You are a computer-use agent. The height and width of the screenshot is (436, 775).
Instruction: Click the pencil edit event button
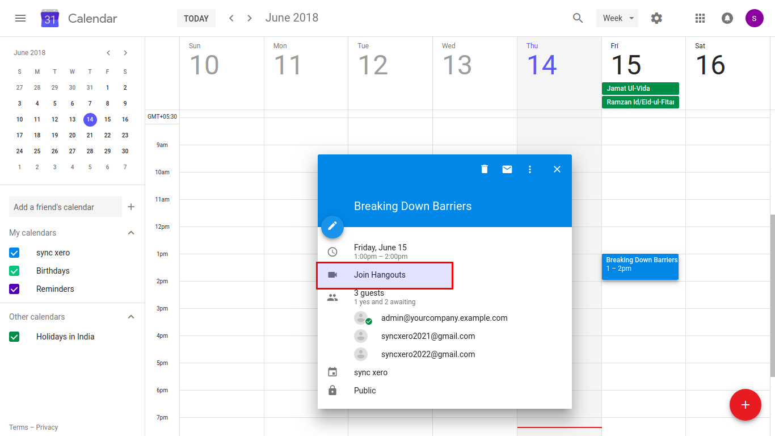coord(332,226)
